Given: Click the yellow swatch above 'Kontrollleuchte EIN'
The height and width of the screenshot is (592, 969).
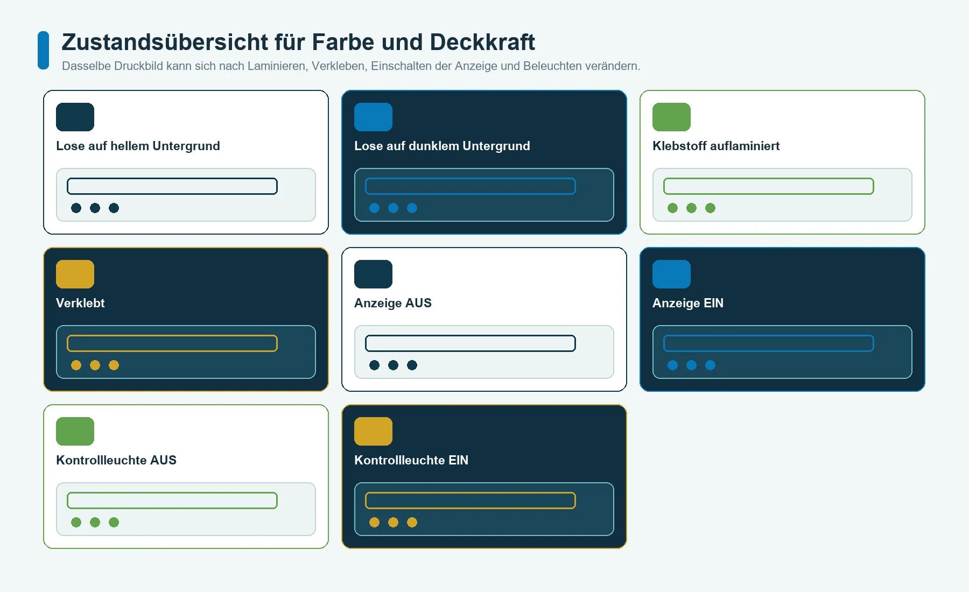Looking at the screenshot, I should tap(373, 431).
